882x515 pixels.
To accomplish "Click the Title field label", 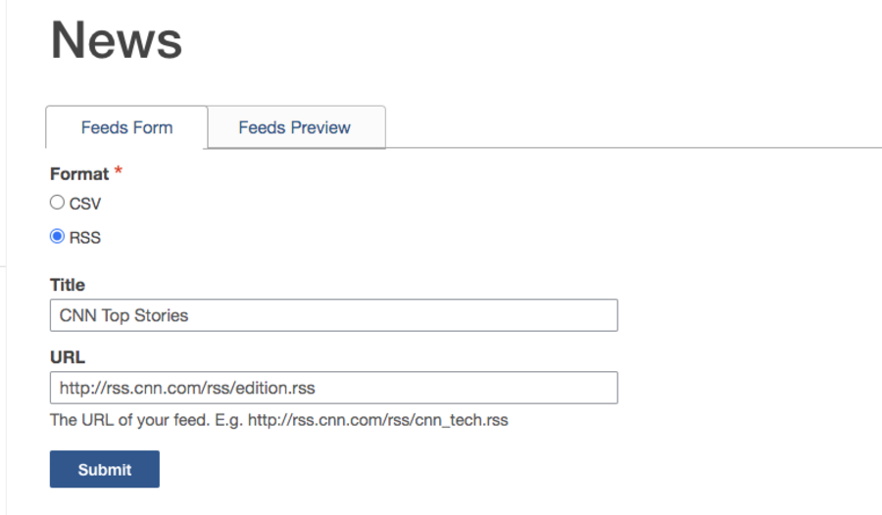I will click(x=68, y=285).
